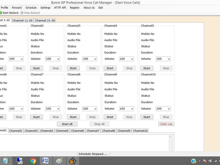
Task: Click the grey Stop ReSend icon
Action: point(22,13)
